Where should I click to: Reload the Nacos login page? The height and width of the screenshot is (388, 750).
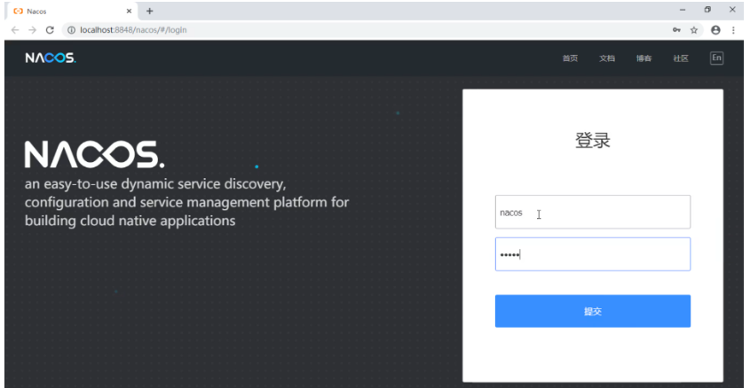pos(50,30)
